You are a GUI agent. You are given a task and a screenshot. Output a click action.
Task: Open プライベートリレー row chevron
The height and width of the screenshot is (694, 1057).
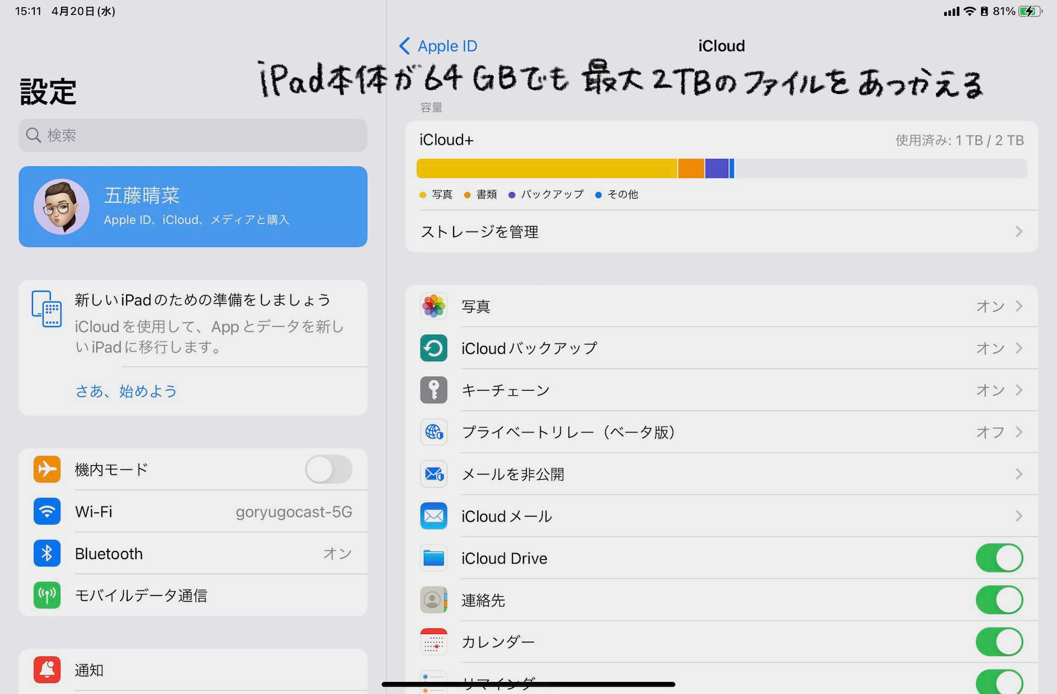pos(1019,432)
